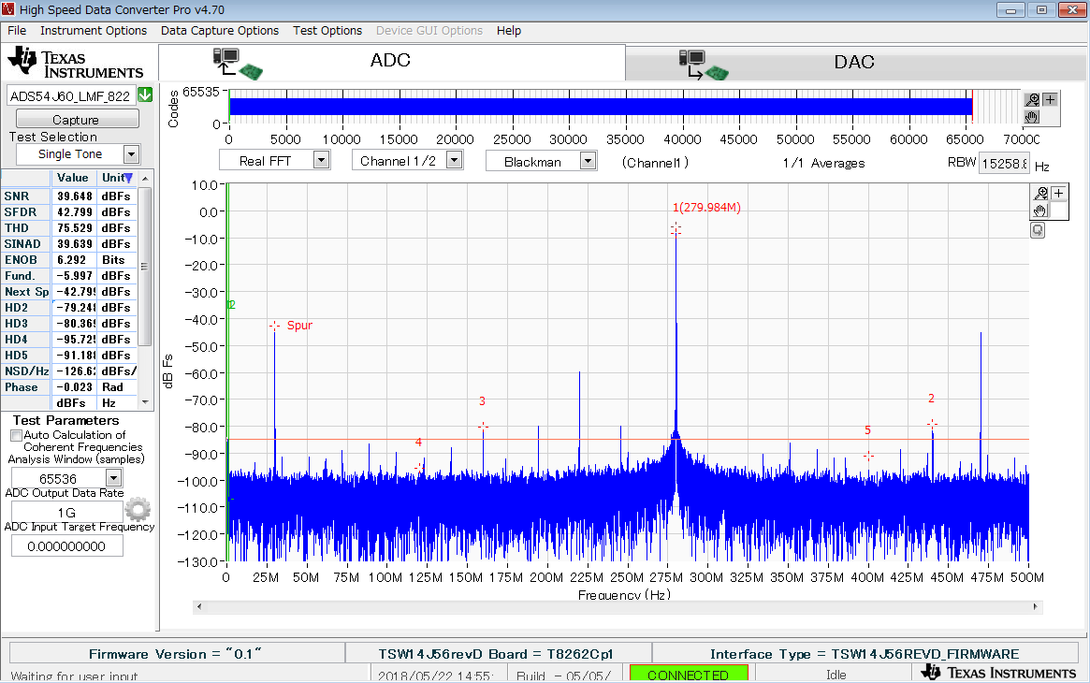This screenshot has width=1090, height=683.
Task: Select the crosshair cursor tool in codes graph palette
Action: click(x=1050, y=99)
